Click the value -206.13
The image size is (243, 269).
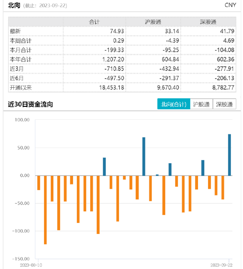click(224, 78)
